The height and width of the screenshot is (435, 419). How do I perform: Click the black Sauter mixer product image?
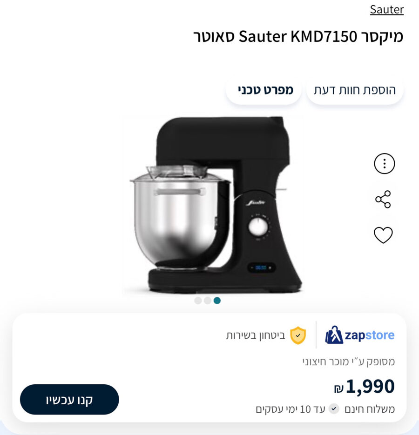click(213, 205)
